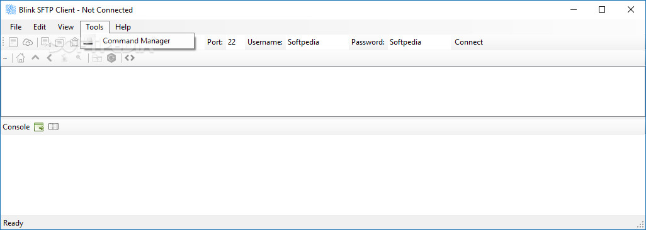Click the new folder icon in navigation bar
The image size is (646, 230).
pyautogui.click(x=97, y=58)
